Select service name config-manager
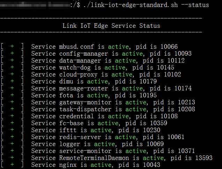Image resolution: width=222 pixels, height=169 pixels. (83, 54)
